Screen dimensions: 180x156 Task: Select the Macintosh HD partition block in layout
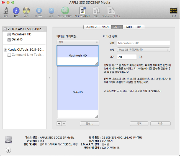click(78, 55)
